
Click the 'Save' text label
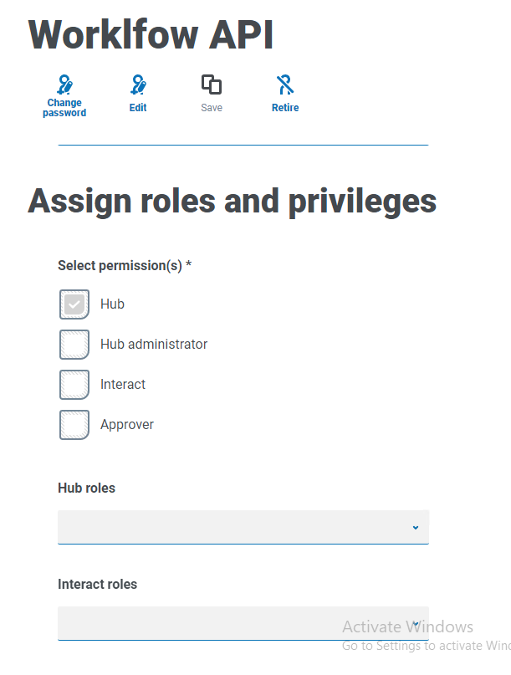click(212, 108)
